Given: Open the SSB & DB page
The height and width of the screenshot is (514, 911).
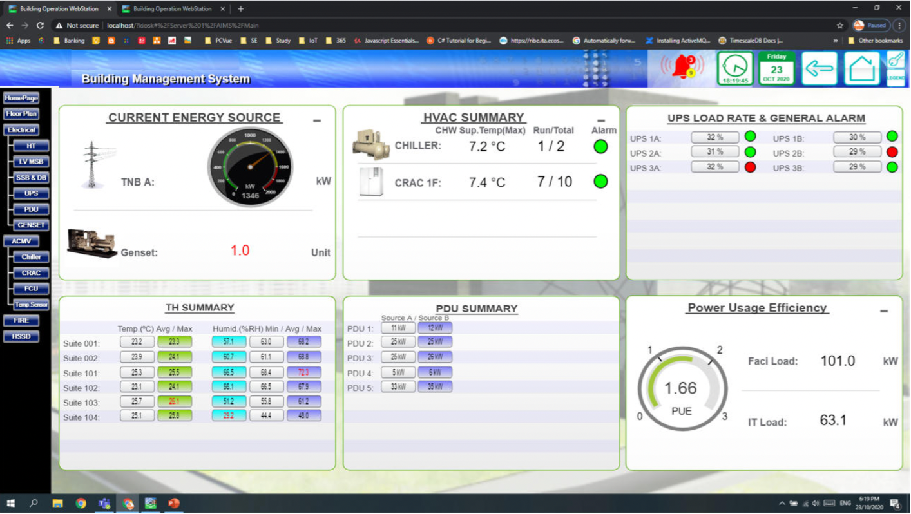Looking at the screenshot, I should tap(31, 177).
